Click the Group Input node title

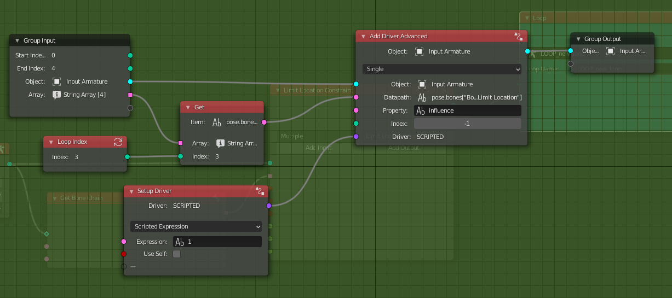pos(39,40)
